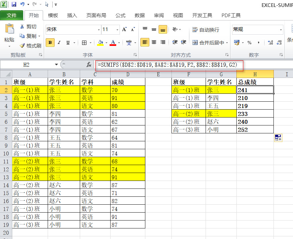Select column D header
The image size is (293, 239).
click(128, 74)
